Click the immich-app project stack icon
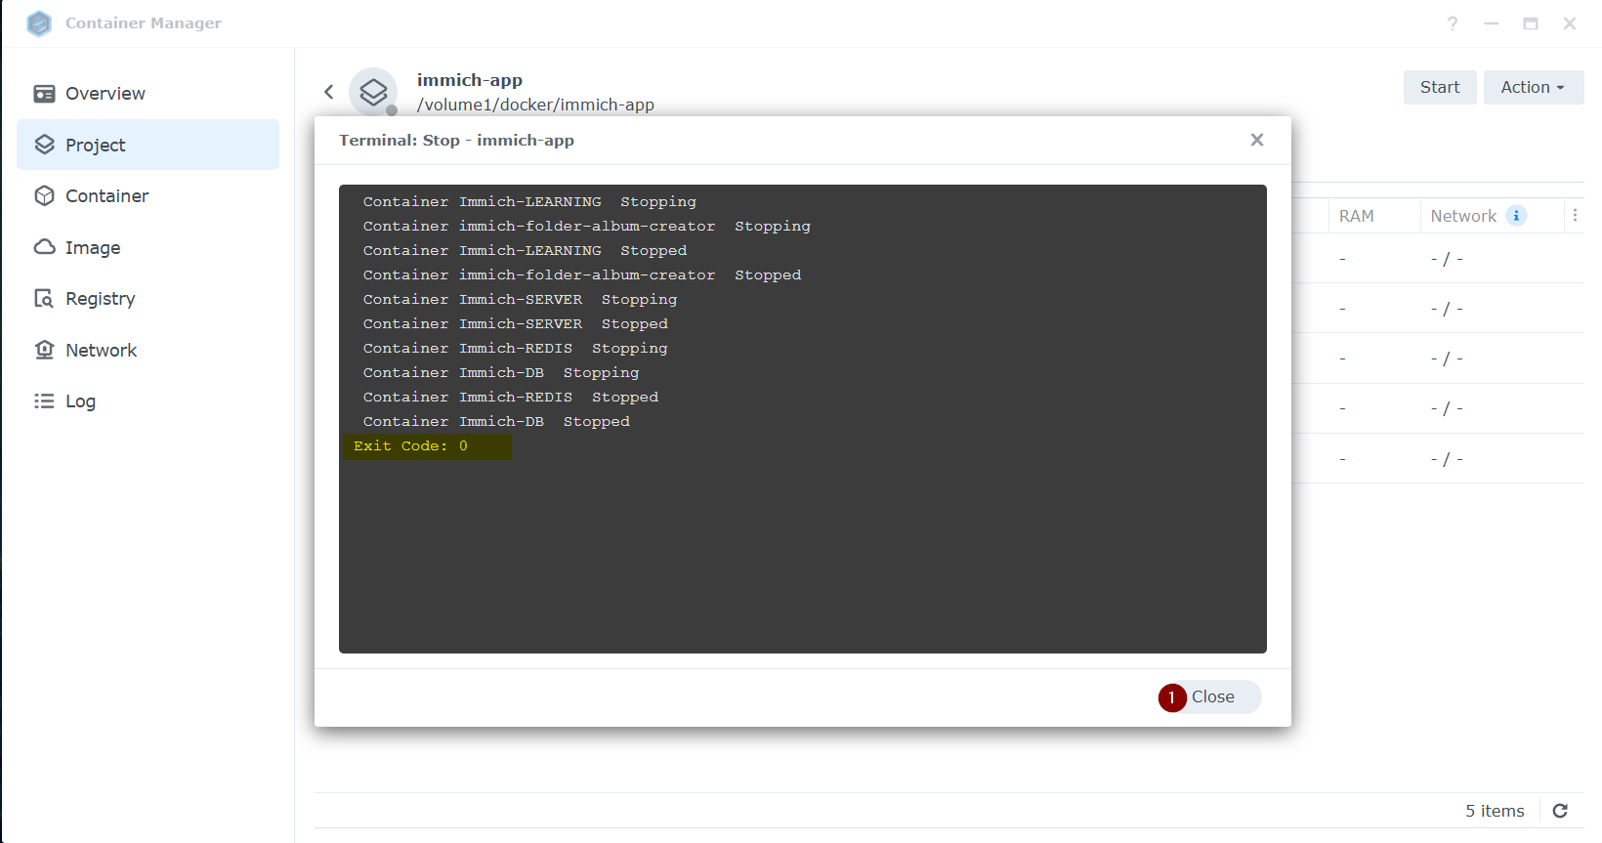This screenshot has width=1602, height=843. click(373, 92)
